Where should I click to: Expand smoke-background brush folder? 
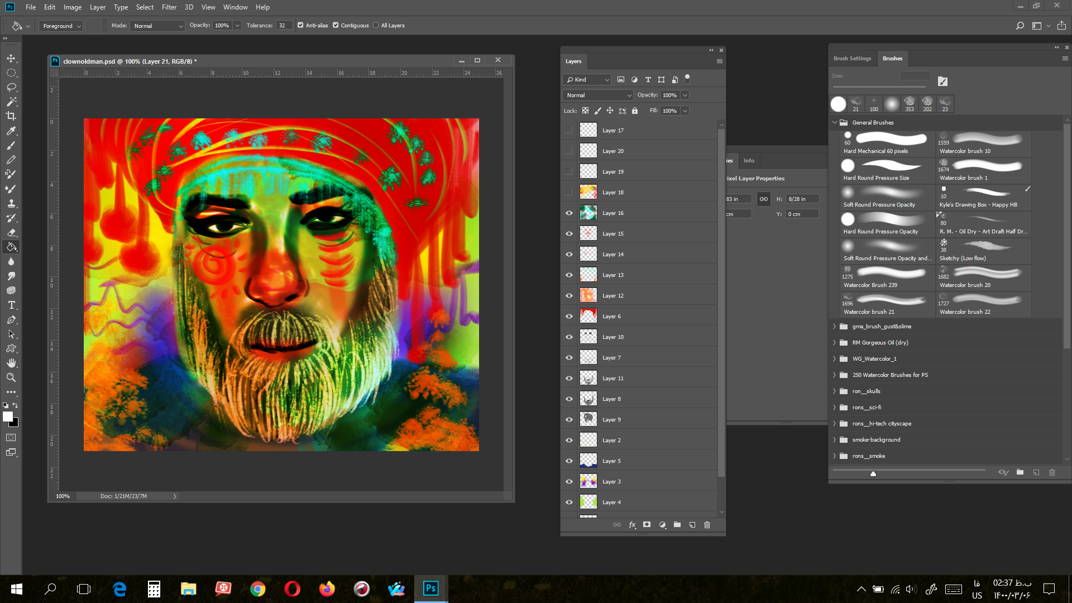835,439
